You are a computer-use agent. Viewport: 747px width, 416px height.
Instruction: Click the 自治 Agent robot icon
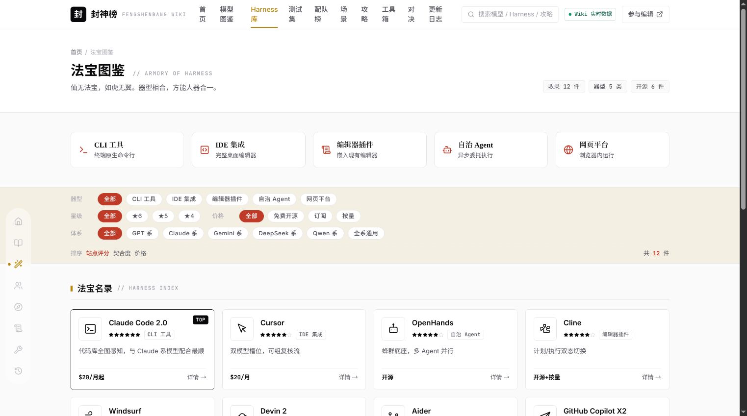447,150
